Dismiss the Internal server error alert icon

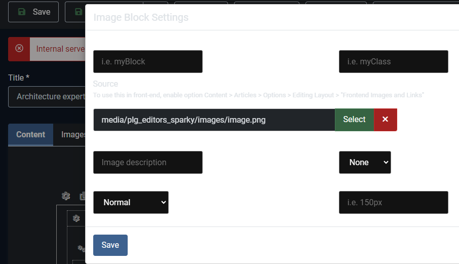pos(19,48)
